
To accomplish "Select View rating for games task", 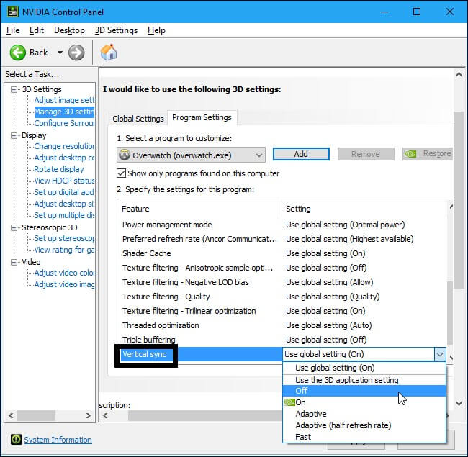I will pos(64,250).
